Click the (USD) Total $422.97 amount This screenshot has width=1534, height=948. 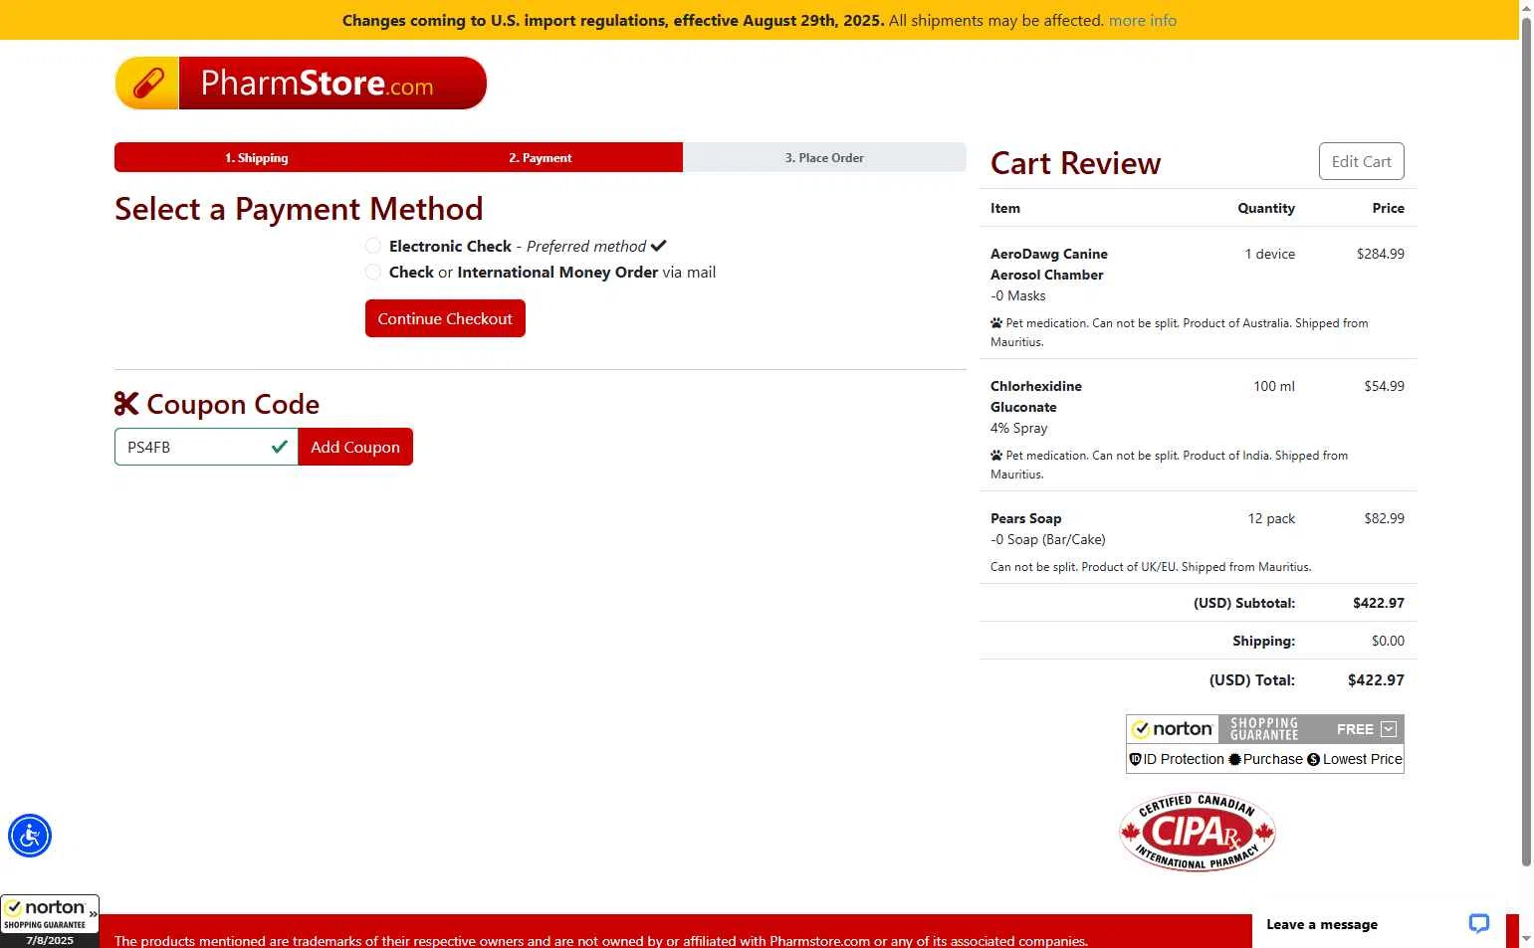(x=1376, y=680)
